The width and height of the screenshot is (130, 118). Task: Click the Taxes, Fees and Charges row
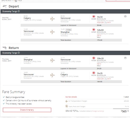point(97,106)
